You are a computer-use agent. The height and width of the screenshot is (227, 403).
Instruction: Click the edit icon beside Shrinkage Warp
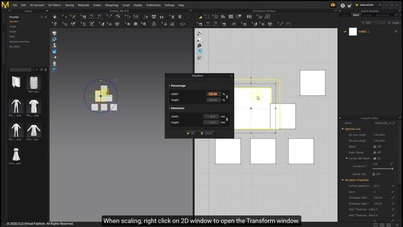pyautogui.click(x=393, y=204)
